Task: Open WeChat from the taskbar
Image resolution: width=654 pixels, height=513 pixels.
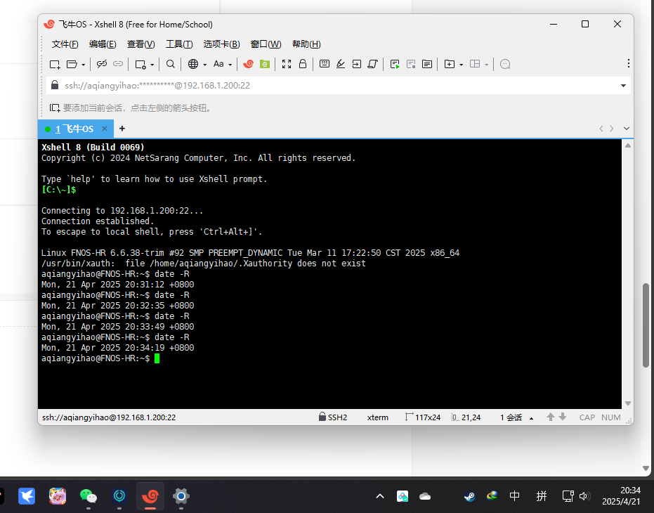Action: point(89,496)
